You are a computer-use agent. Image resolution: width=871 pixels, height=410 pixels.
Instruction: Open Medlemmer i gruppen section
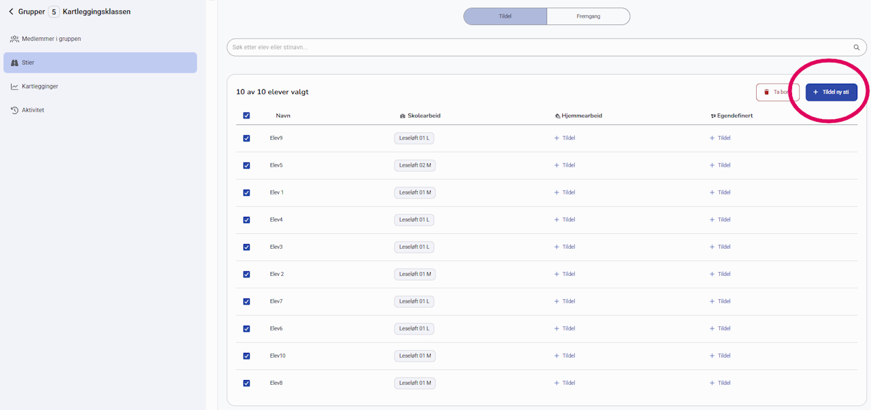[100, 39]
